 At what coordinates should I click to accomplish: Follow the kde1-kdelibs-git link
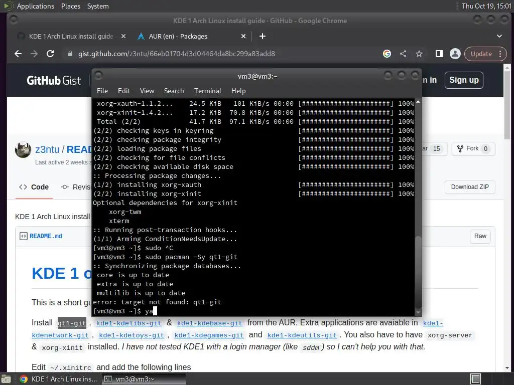[129, 323]
